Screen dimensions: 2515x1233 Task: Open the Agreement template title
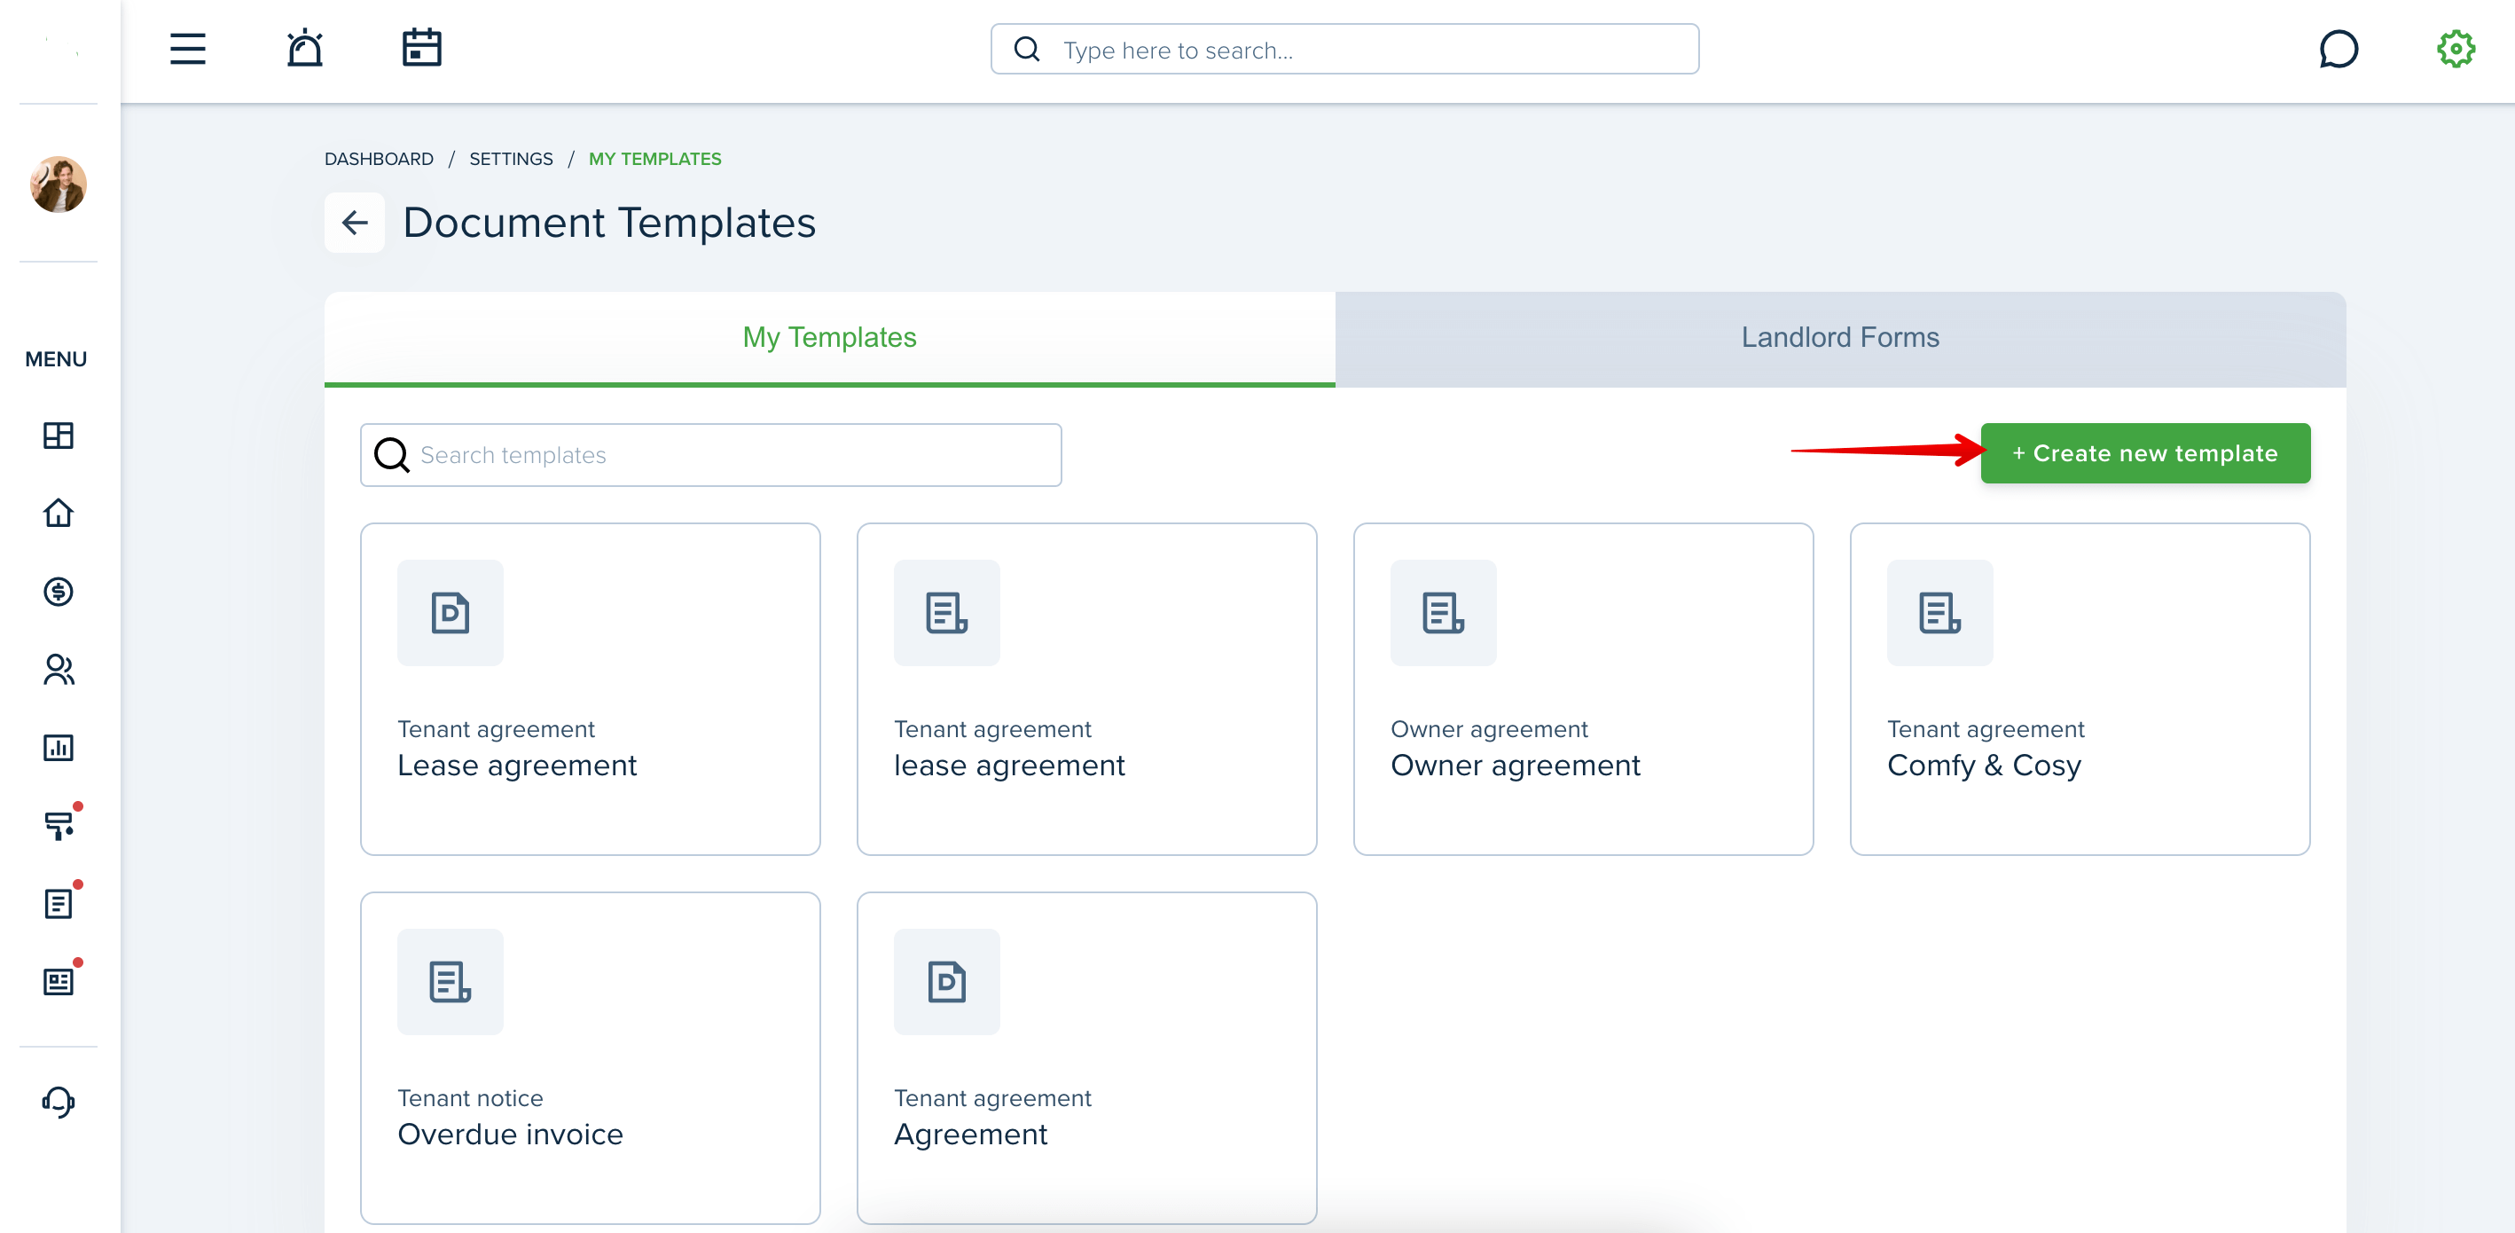click(970, 1135)
